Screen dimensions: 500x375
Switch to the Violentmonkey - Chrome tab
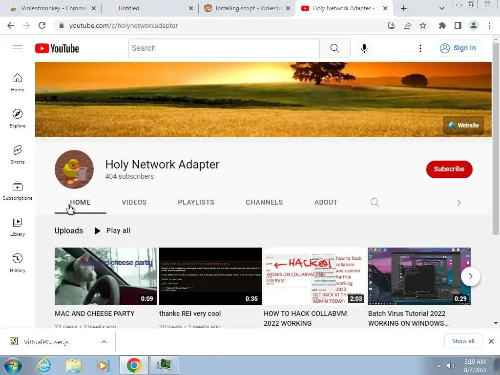pos(53,8)
